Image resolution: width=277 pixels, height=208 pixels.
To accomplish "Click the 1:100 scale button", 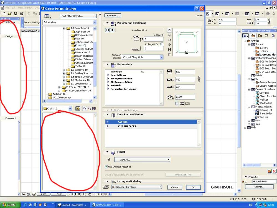I will (x=44, y=194).
